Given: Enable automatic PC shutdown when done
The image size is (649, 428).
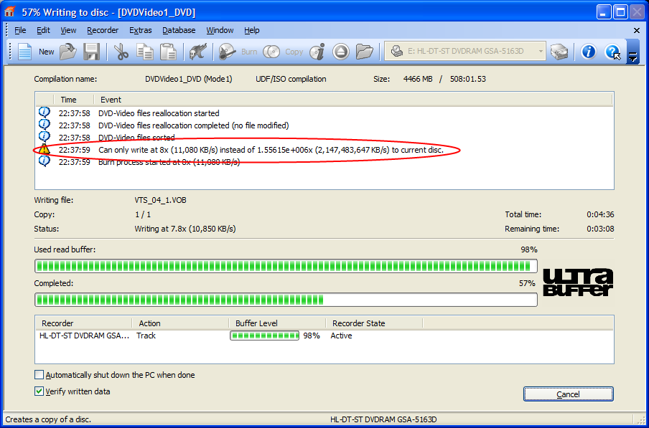Looking at the screenshot, I should point(39,375).
